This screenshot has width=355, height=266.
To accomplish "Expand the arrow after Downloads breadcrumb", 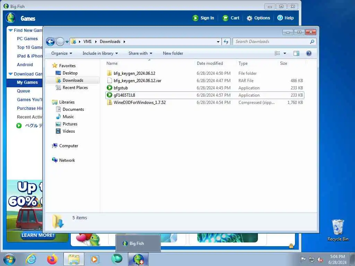I will pos(124,42).
